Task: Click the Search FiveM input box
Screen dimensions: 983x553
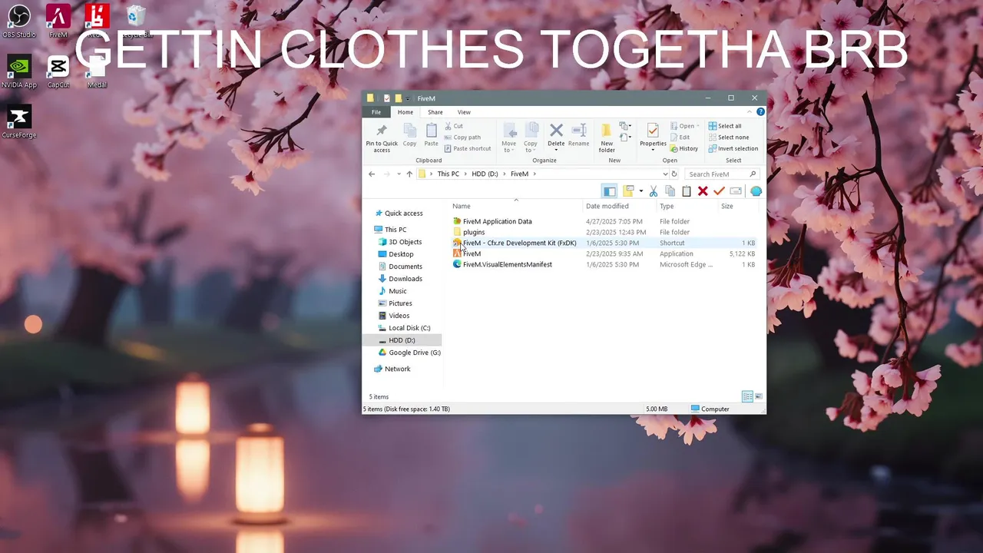Action: [x=722, y=174]
